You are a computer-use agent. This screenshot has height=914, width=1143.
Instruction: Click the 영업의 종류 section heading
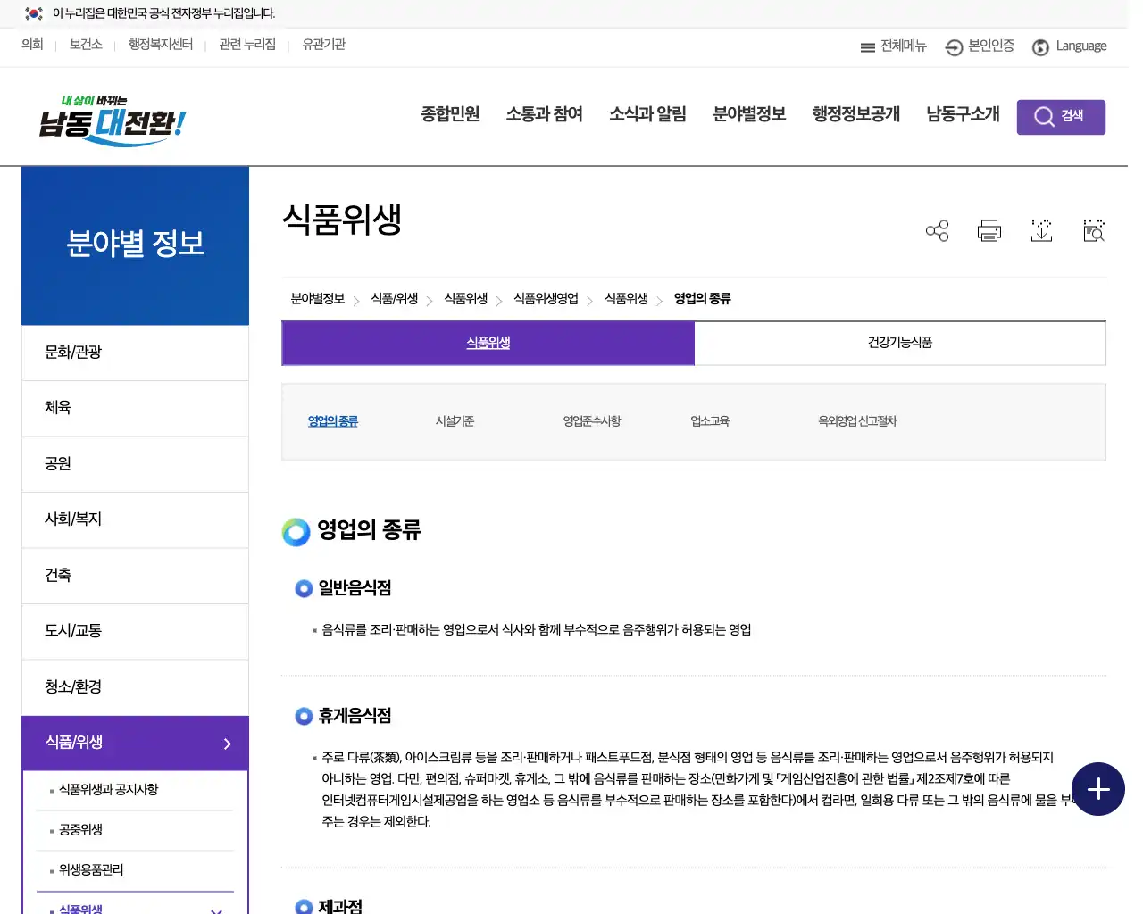[x=369, y=530]
